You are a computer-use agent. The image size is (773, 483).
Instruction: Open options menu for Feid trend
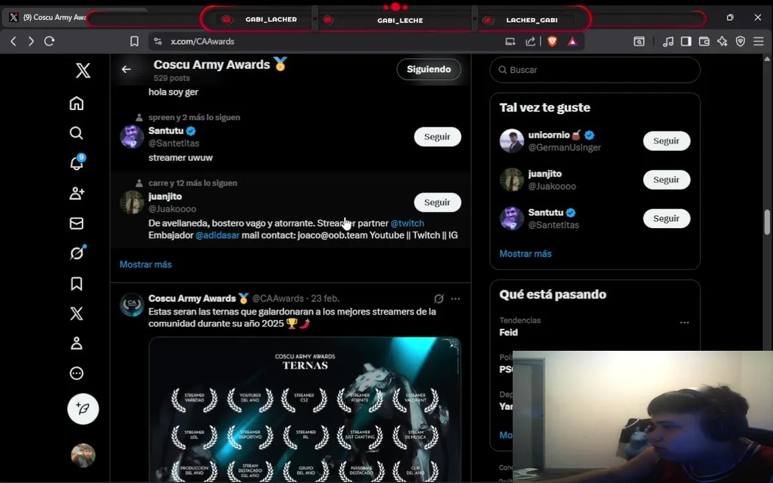[684, 323]
